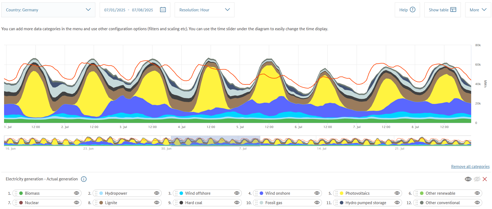
Task: Click the drag handle next to Lignite
Action: (96, 203)
